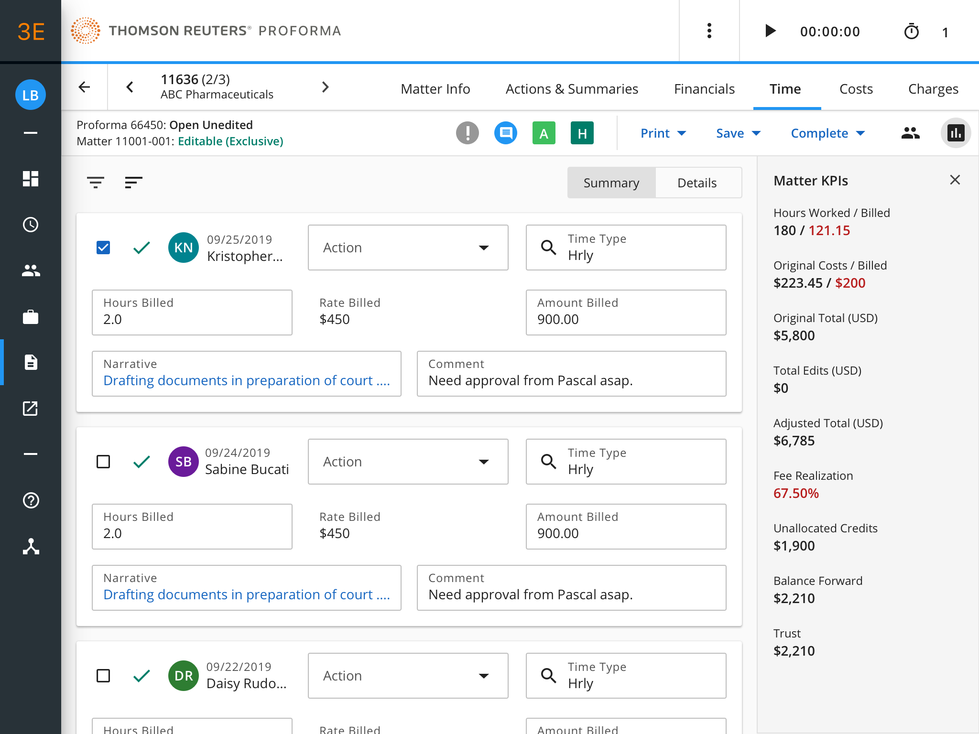Click the gray exclamation alert icon

pyautogui.click(x=467, y=133)
